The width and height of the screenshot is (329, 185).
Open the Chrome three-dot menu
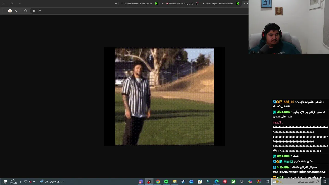[x=4, y=11]
